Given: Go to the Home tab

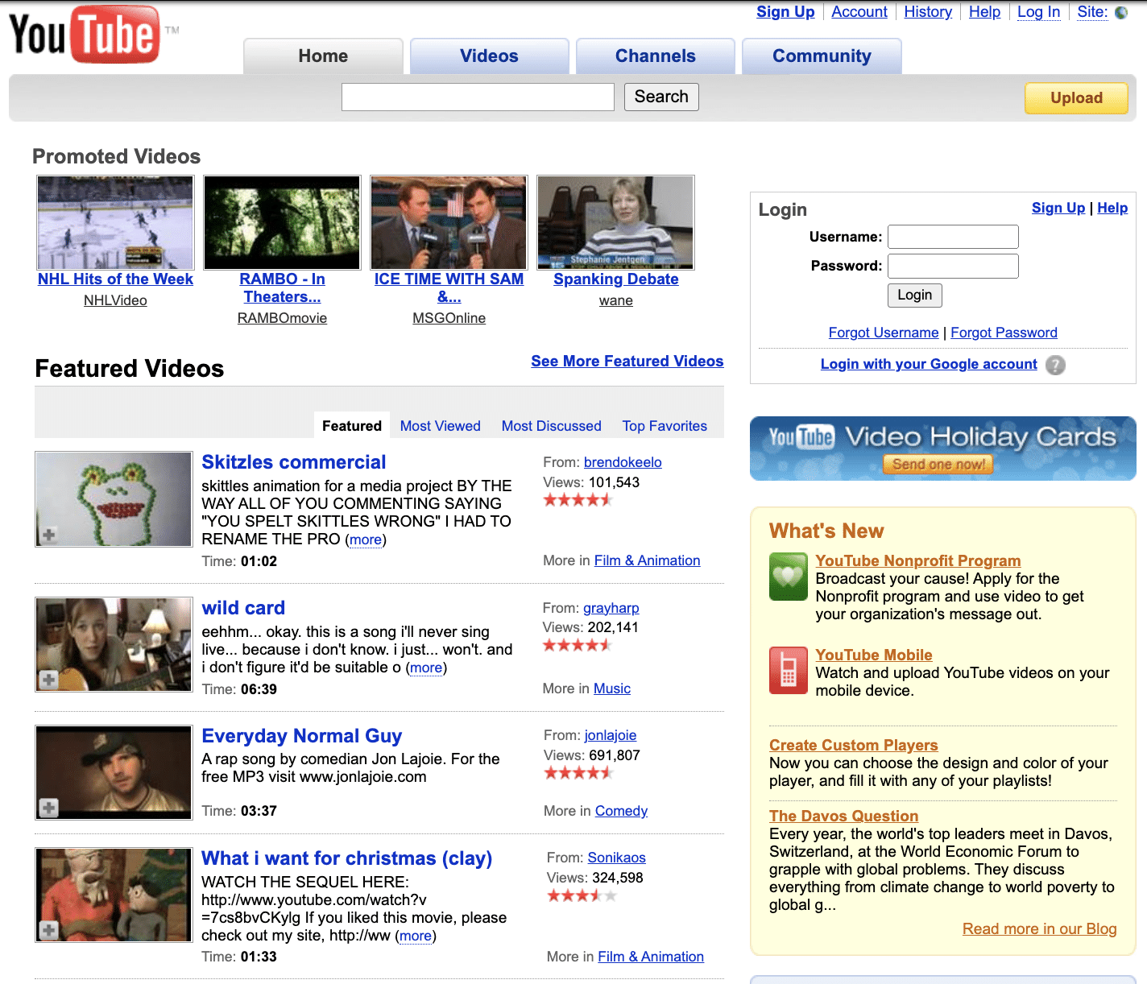Looking at the screenshot, I should [323, 56].
